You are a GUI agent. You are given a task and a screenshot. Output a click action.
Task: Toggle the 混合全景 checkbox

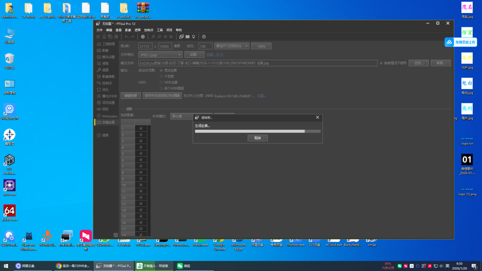(161, 71)
